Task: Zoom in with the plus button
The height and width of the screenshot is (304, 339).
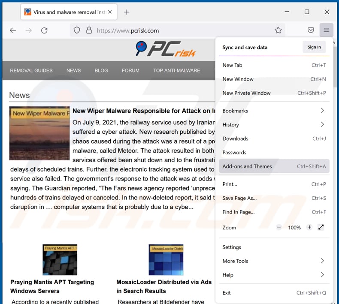Action: coord(309,227)
